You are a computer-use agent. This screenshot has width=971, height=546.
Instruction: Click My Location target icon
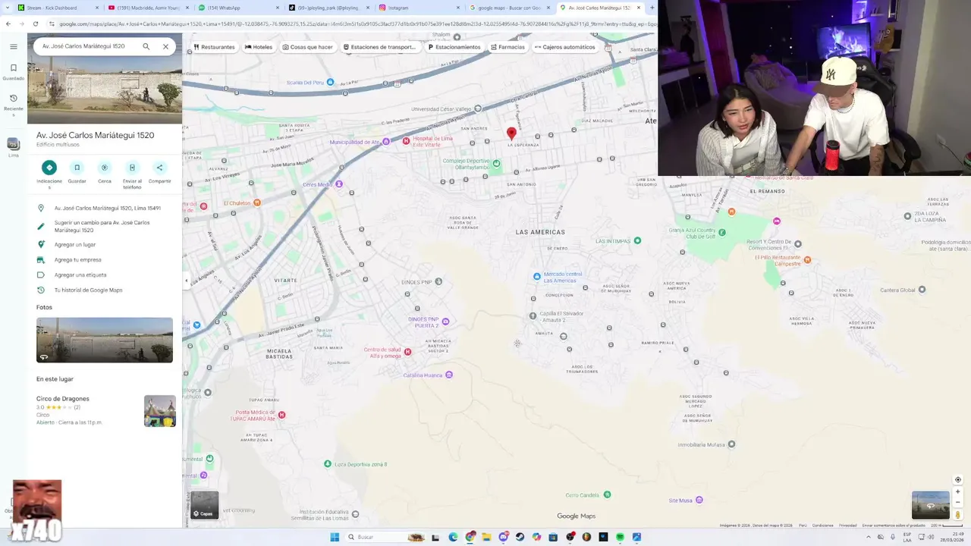pyautogui.click(x=957, y=480)
